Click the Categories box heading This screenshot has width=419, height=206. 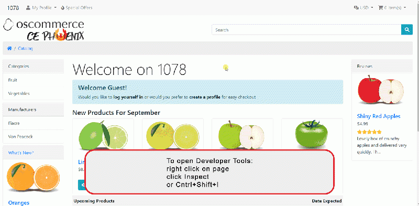click(x=18, y=66)
